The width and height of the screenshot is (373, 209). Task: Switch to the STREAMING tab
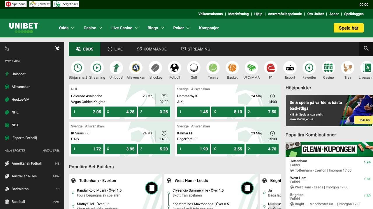pyautogui.click(x=196, y=49)
